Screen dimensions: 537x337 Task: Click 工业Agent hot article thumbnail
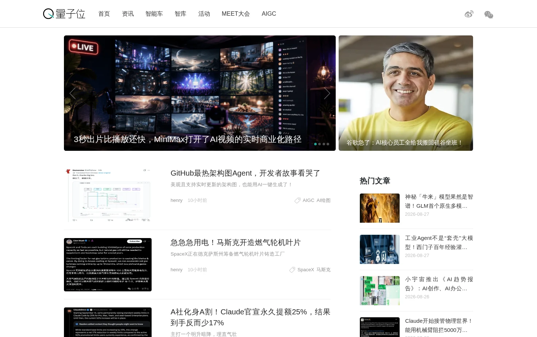tap(380, 249)
